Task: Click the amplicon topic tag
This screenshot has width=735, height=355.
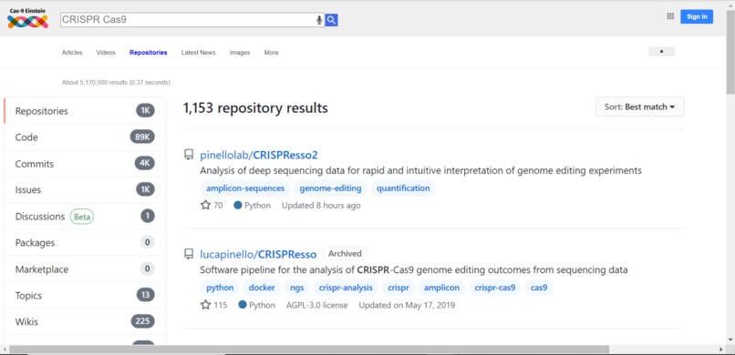Action: (441, 288)
